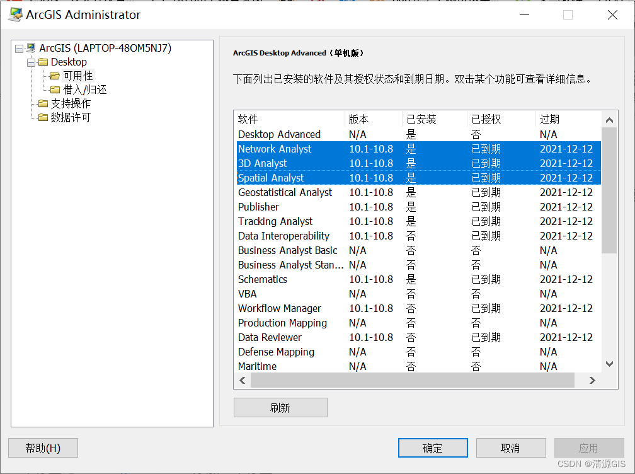Viewport: 635px width, 474px height.
Task: Select the Spatial Analyst row
Action: 418,178
